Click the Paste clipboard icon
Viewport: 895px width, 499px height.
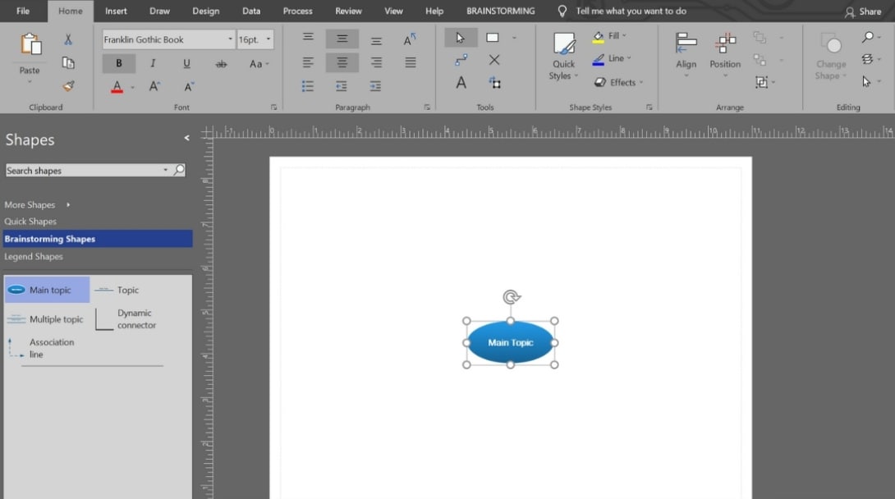(x=30, y=44)
